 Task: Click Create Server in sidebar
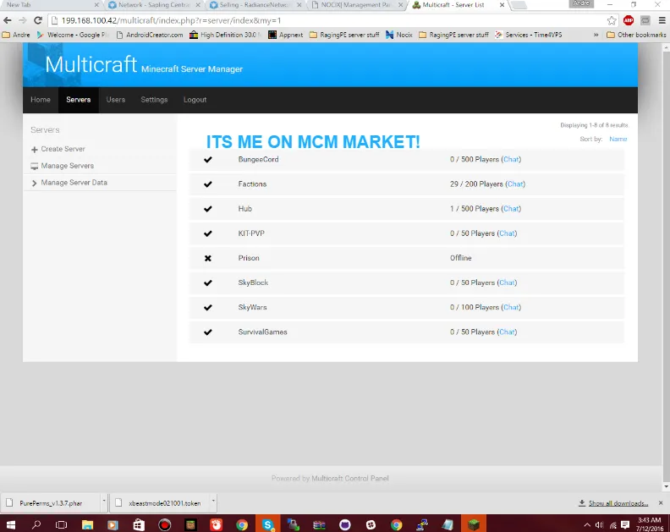click(x=63, y=149)
